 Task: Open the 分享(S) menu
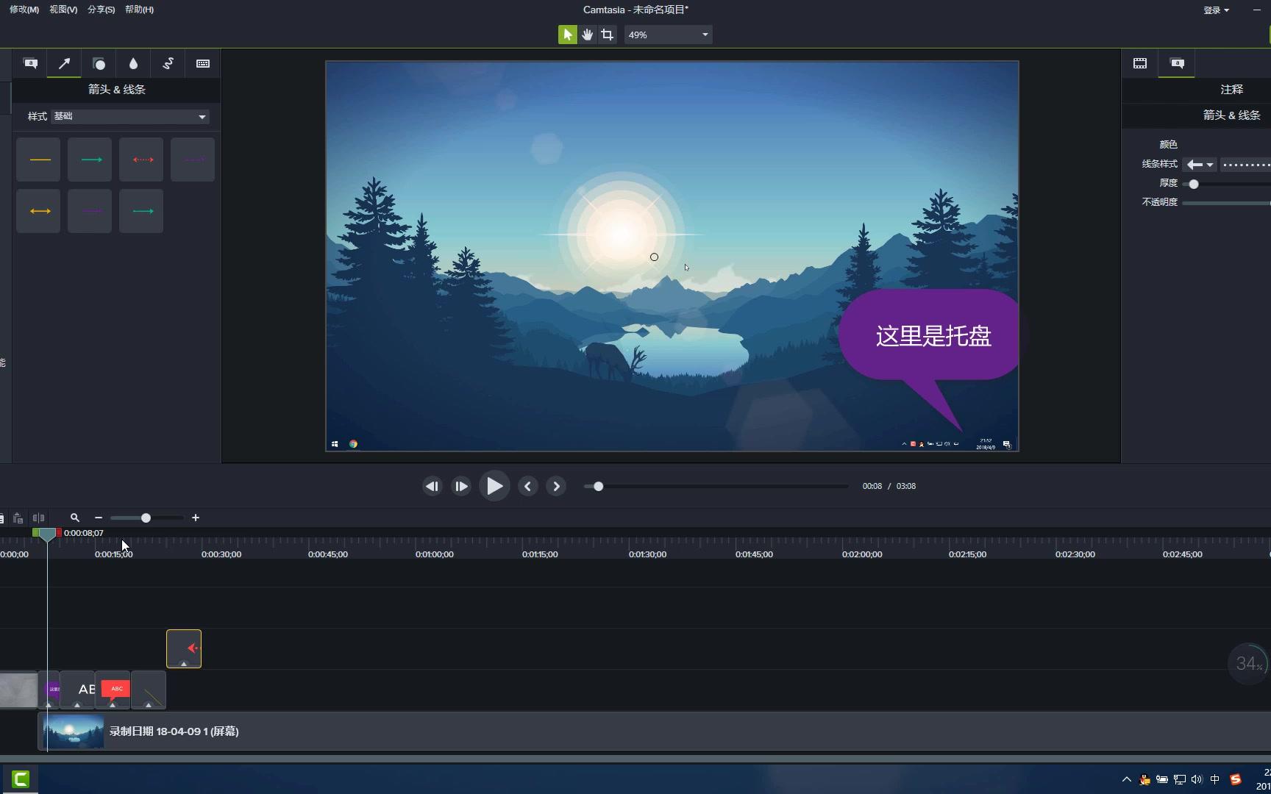(x=101, y=10)
